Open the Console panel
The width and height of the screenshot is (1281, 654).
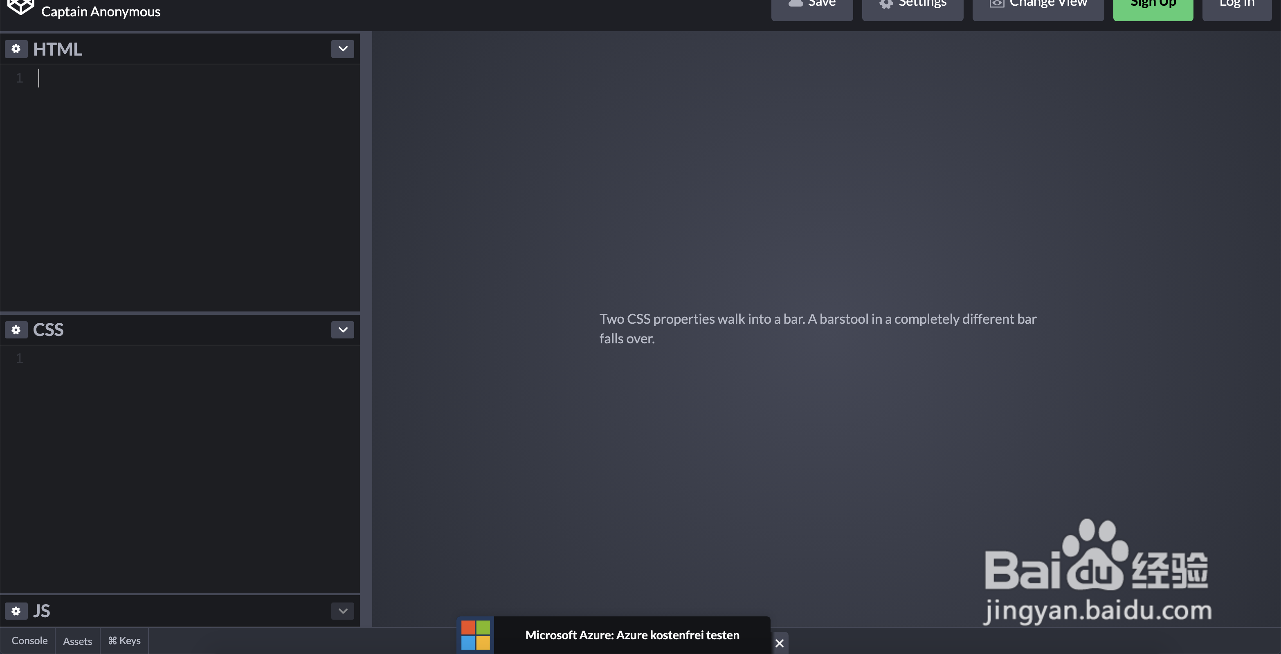pos(29,641)
